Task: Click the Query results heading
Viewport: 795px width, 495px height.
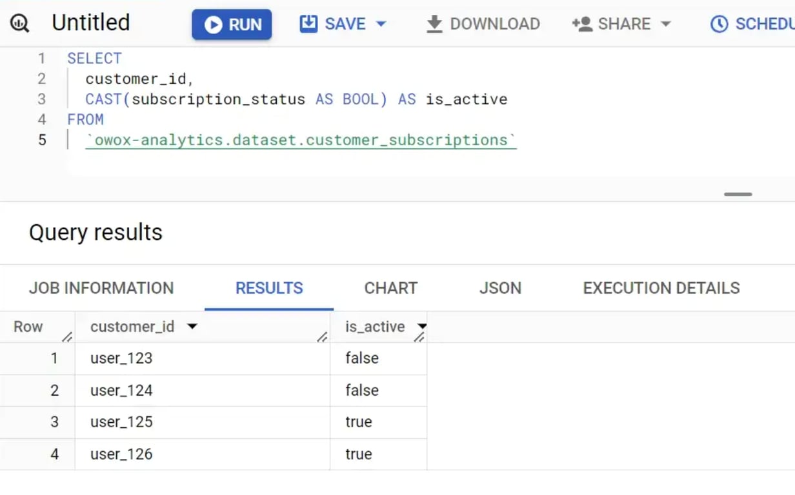Action: pos(96,232)
